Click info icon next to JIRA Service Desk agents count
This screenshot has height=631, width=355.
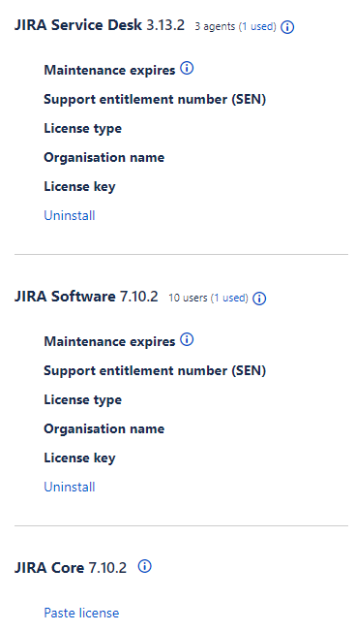point(287,27)
